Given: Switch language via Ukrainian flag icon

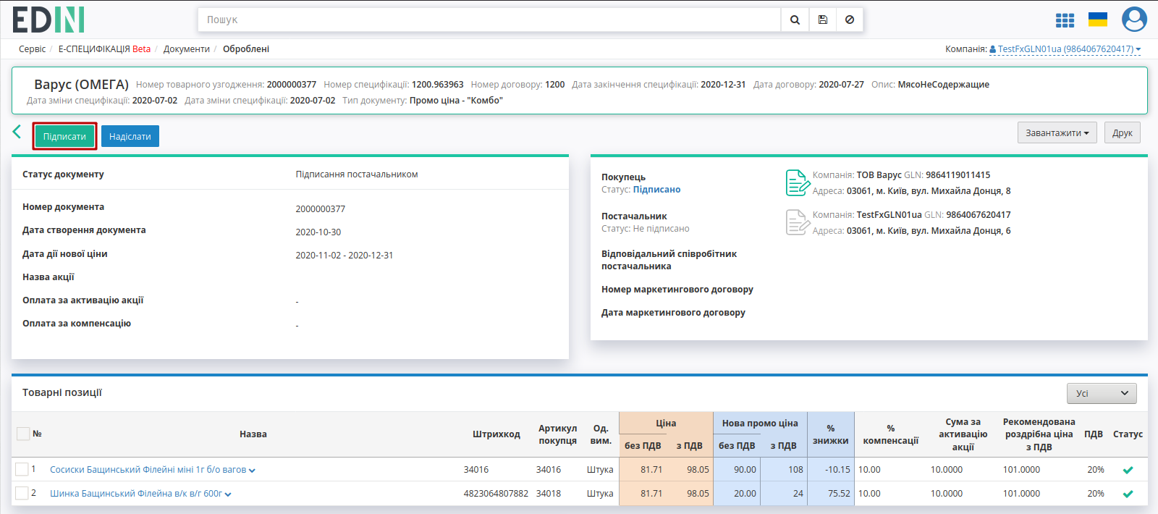Looking at the screenshot, I should coord(1098,20).
